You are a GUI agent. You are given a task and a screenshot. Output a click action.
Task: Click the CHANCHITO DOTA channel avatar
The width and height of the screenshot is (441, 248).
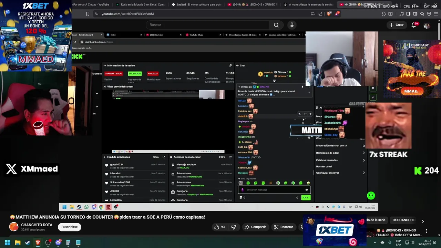pyautogui.click(x=14, y=227)
